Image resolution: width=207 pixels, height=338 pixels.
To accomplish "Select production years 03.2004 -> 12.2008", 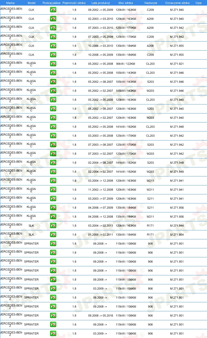I will (x=101, y=181).
